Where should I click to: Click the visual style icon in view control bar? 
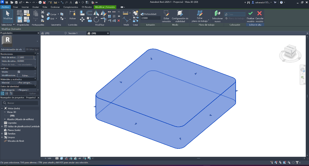pyautogui.click(x=61, y=158)
